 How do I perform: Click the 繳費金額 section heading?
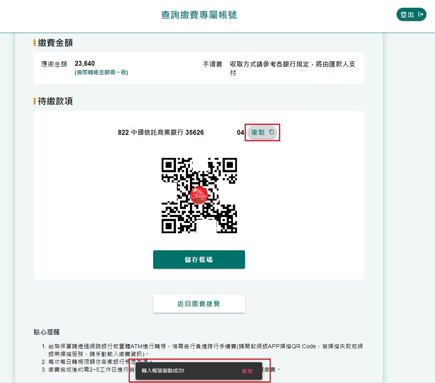point(55,43)
